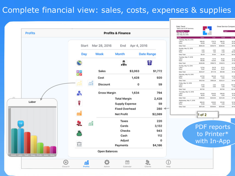This screenshot has height=176, width=235.
Task: Click the green money bag icon
Action: 79,133
